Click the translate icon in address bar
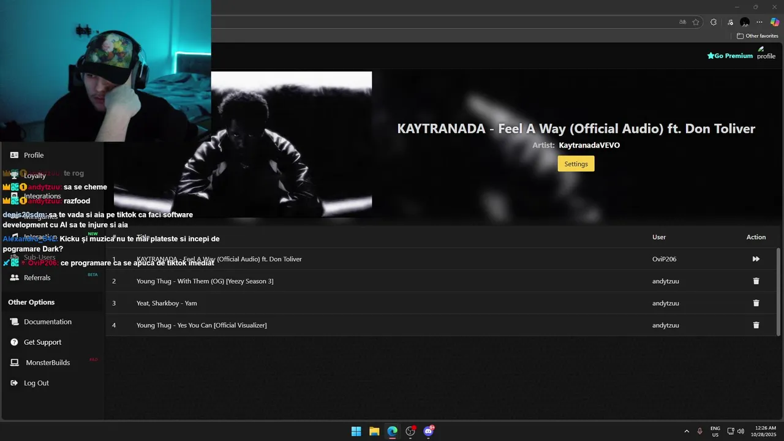Screen dimensions: 784x441 [x=683, y=22]
